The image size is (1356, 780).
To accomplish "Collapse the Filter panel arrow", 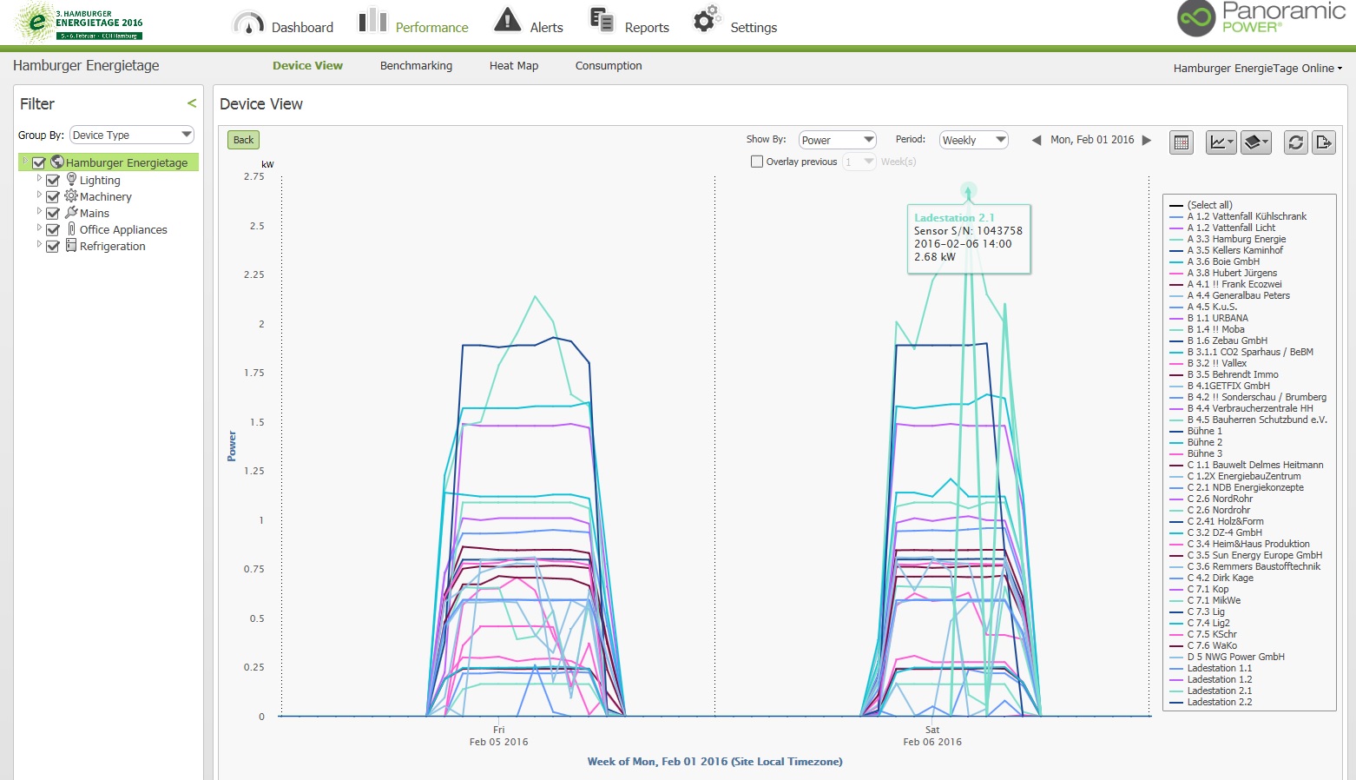I will pyautogui.click(x=192, y=103).
